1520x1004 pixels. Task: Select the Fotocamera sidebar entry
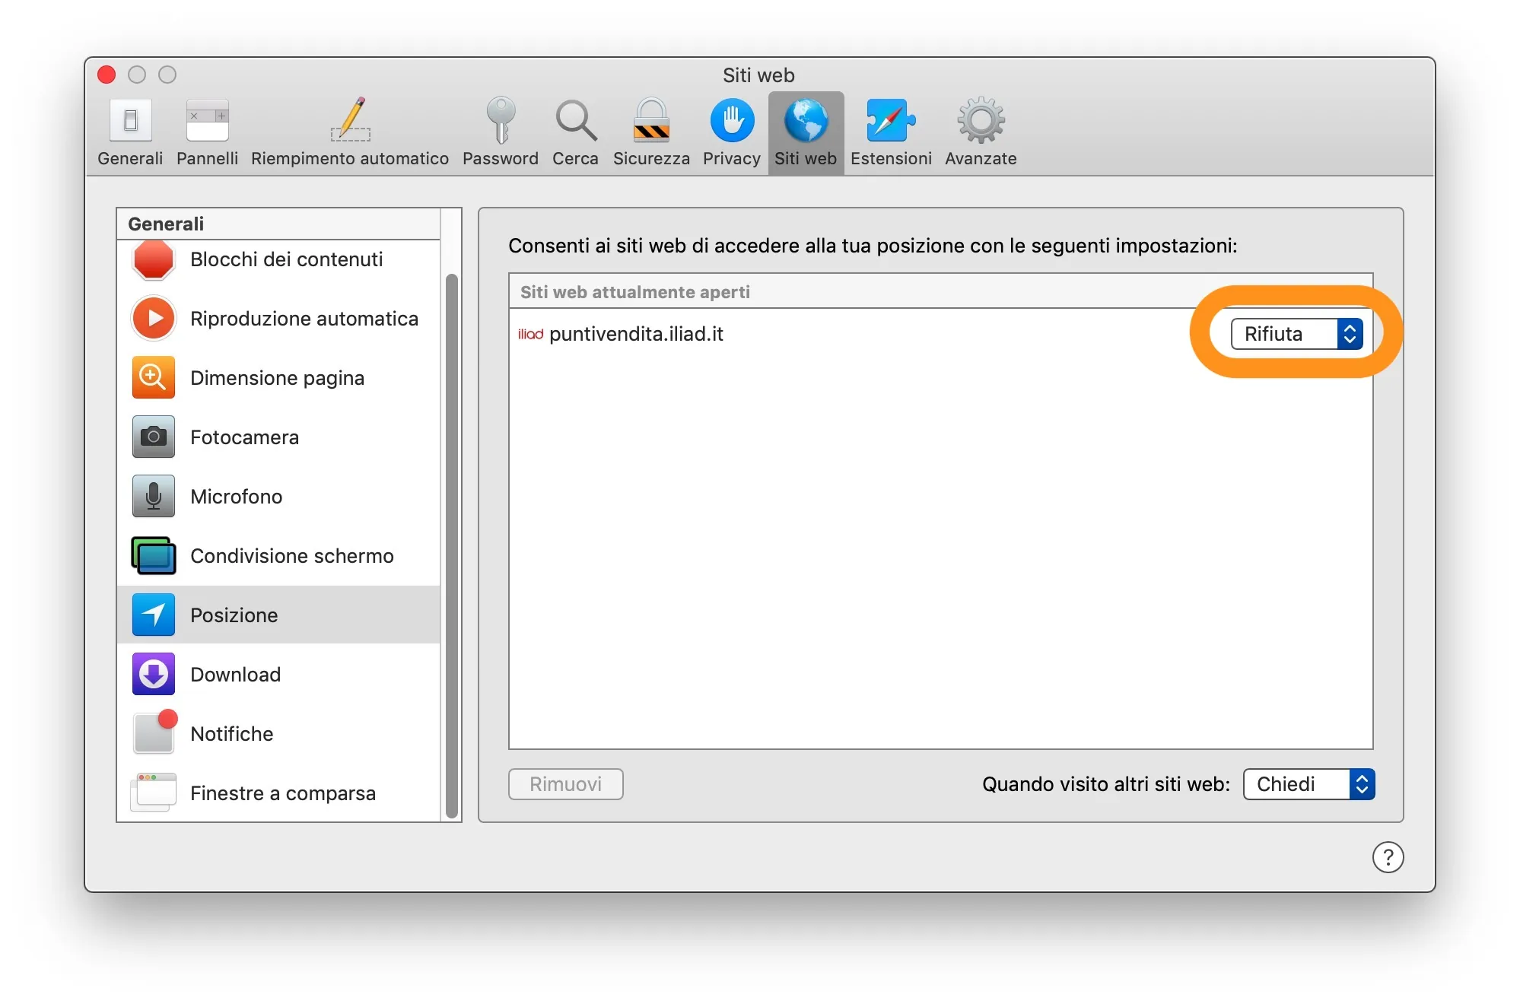[x=244, y=437]
